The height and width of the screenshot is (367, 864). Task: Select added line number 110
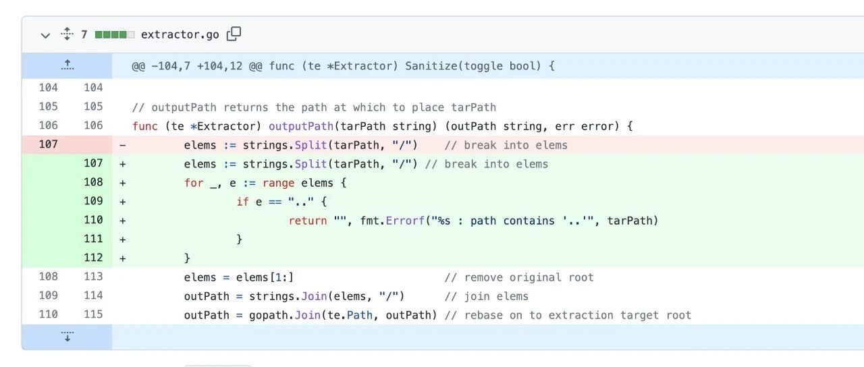click(93, 220)
